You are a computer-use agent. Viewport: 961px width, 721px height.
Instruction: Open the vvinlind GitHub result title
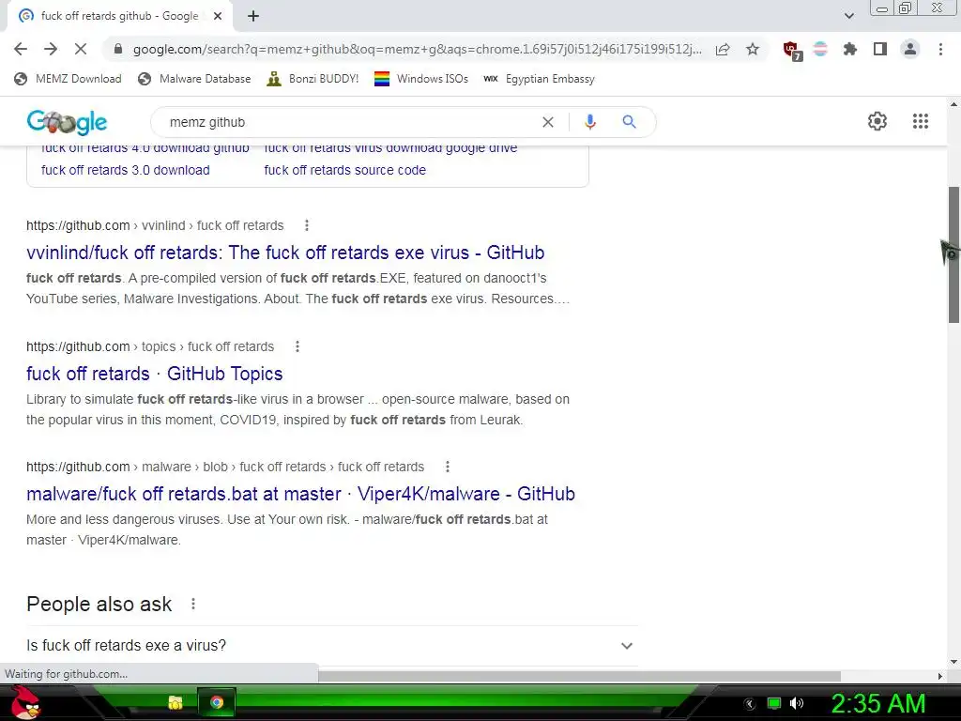pyautogui.click(x=285, y=253)
